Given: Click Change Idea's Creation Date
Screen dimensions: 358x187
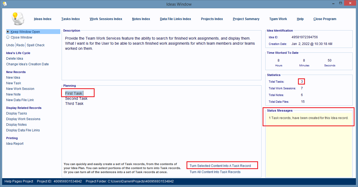Looking at the screenshot, I should (x=27, y=64).
